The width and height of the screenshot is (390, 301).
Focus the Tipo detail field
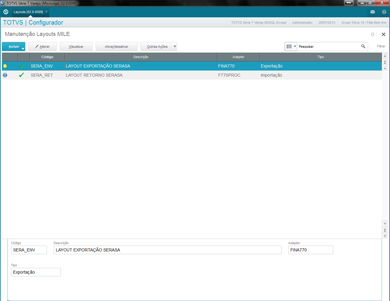click(x=36, y=272)
